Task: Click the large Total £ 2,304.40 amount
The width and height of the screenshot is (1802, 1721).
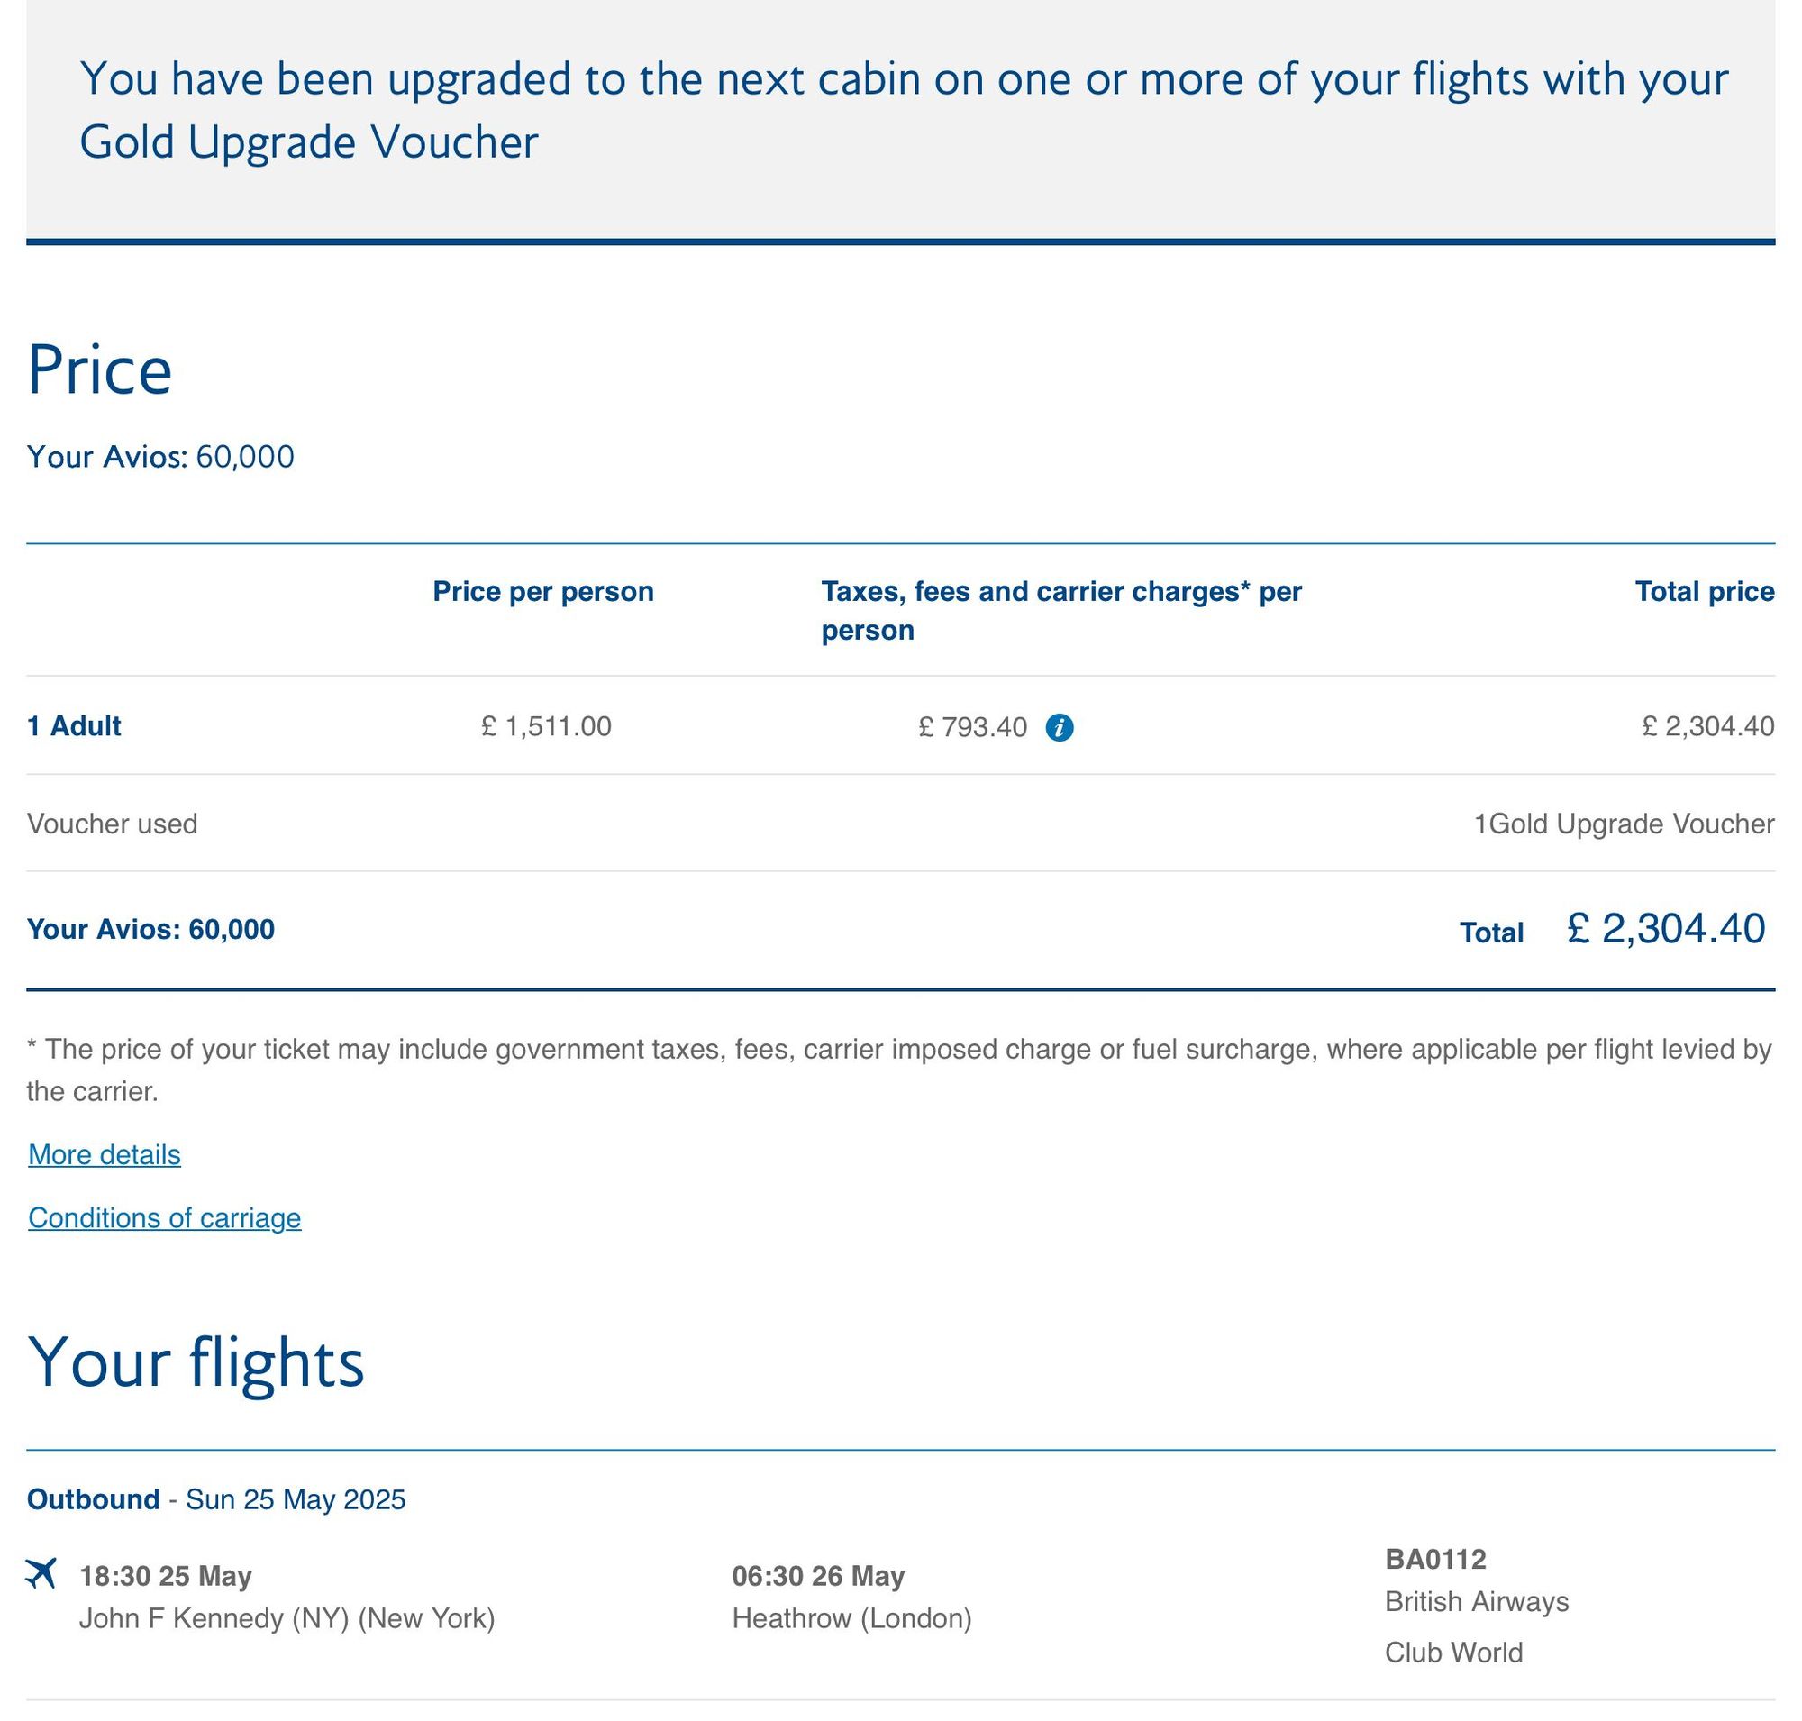Action: (x=1665, y=928)
